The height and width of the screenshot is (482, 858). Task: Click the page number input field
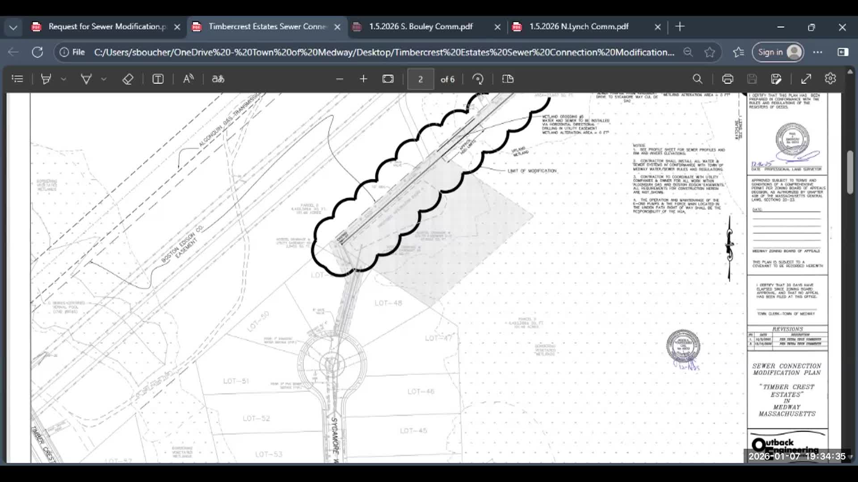(x=420, y=79)
